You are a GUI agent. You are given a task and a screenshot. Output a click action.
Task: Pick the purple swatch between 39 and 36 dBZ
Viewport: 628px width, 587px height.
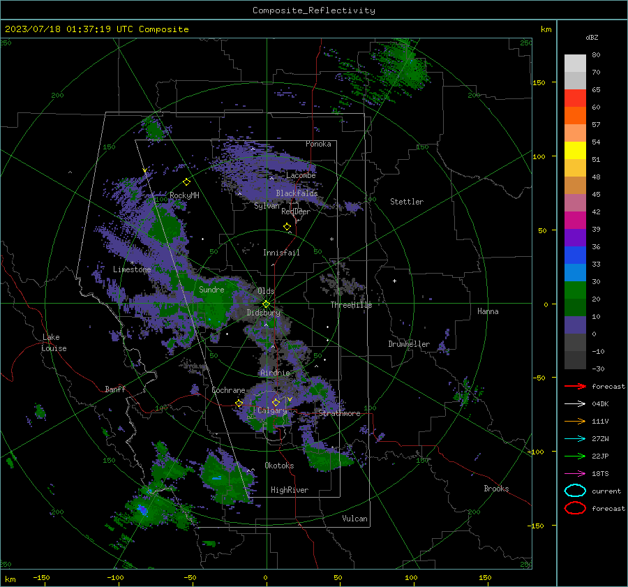pyautogui.click(x=575, y=238)
